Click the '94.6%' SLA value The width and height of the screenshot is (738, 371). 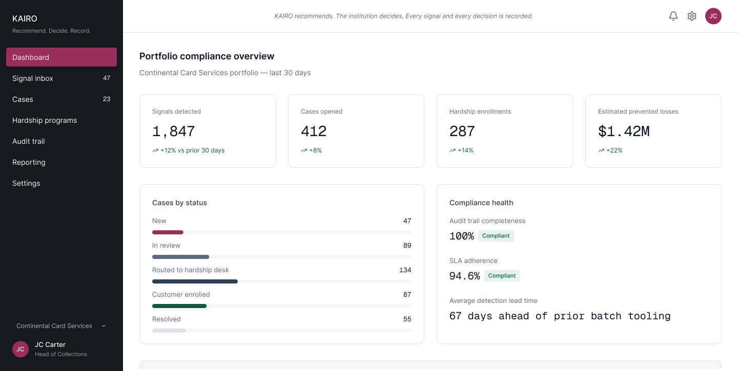click(x=465, y=276)
